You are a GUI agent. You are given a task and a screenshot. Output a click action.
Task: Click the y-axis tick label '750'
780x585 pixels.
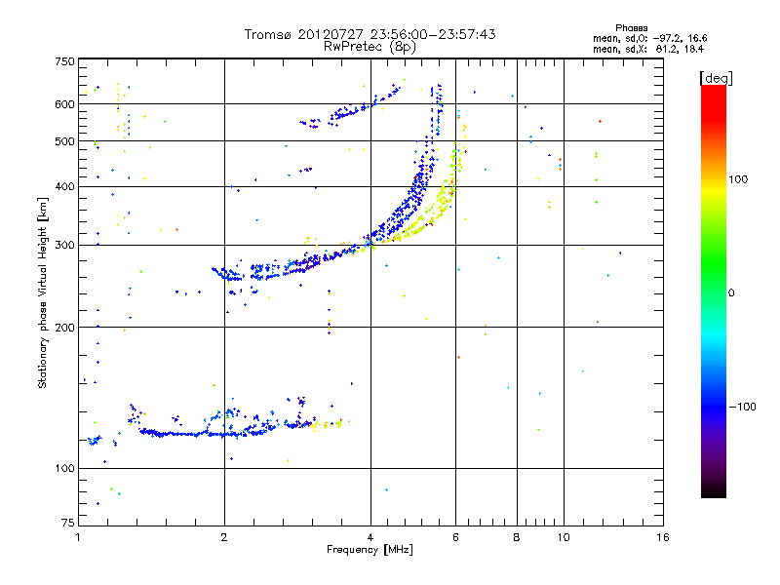pyautogui.click(x=64, y=61)
